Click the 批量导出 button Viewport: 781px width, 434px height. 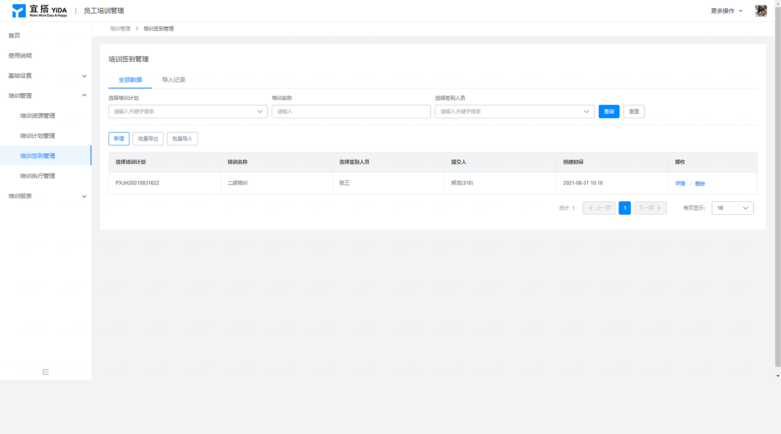point(148,139)
